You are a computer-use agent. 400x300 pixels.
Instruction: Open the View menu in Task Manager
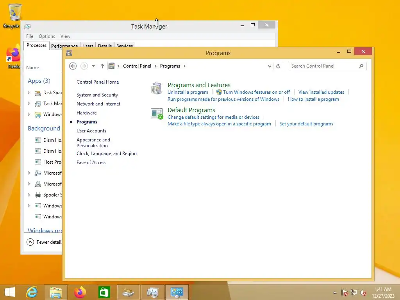[x=65, y=36]
